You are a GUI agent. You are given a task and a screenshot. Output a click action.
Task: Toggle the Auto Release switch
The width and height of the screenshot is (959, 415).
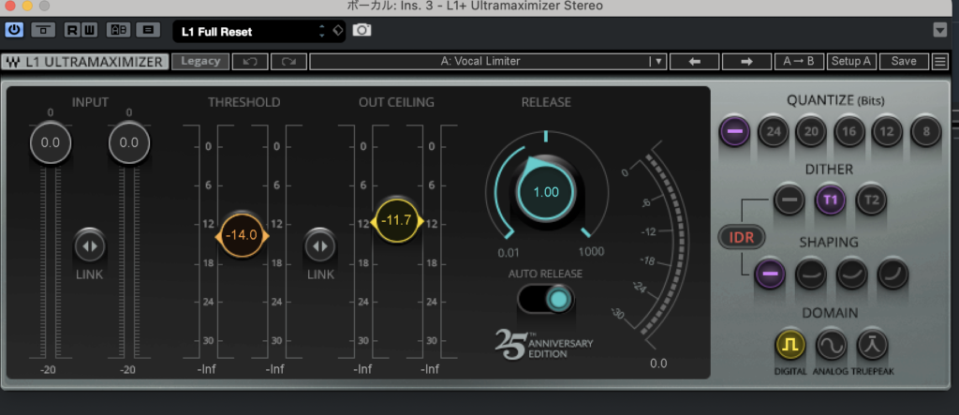[546, 299]
